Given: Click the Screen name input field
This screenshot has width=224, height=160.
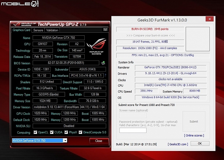Looking at the screenshot, I should (x=133, y=115).
